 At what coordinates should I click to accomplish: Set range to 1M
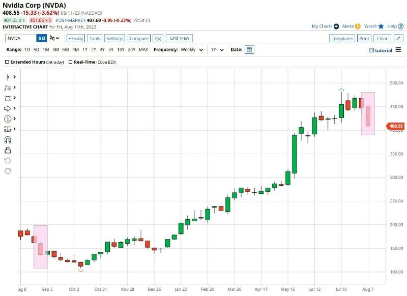tap(46, 49)
